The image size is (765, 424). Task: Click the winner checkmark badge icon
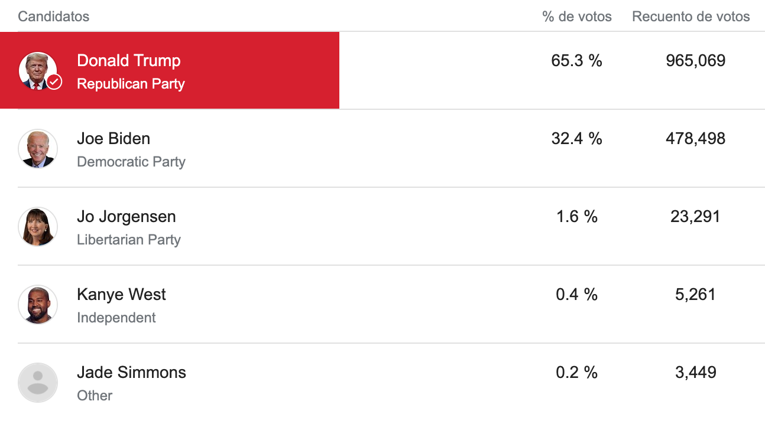[x=54, y=81]
